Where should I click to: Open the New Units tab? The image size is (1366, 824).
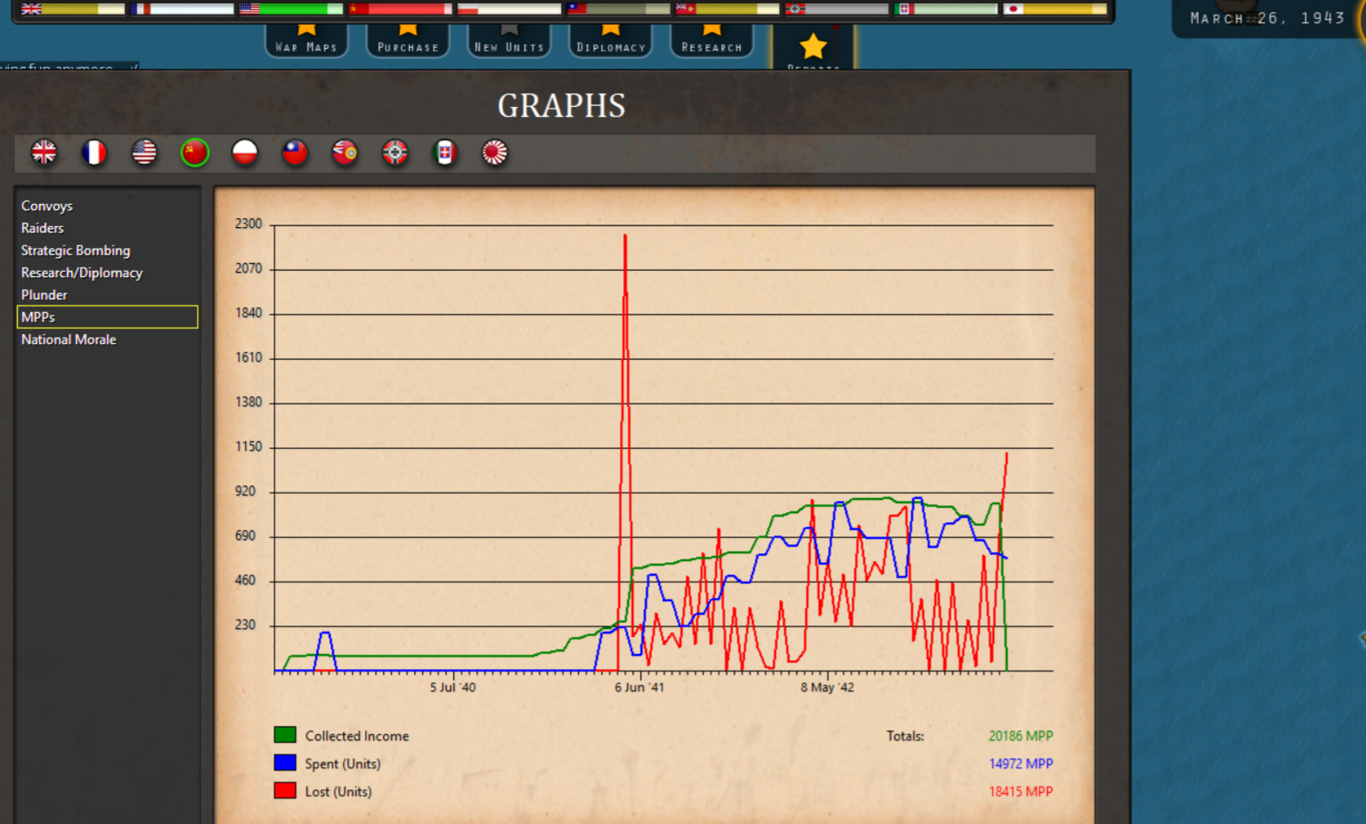(508, 40)
